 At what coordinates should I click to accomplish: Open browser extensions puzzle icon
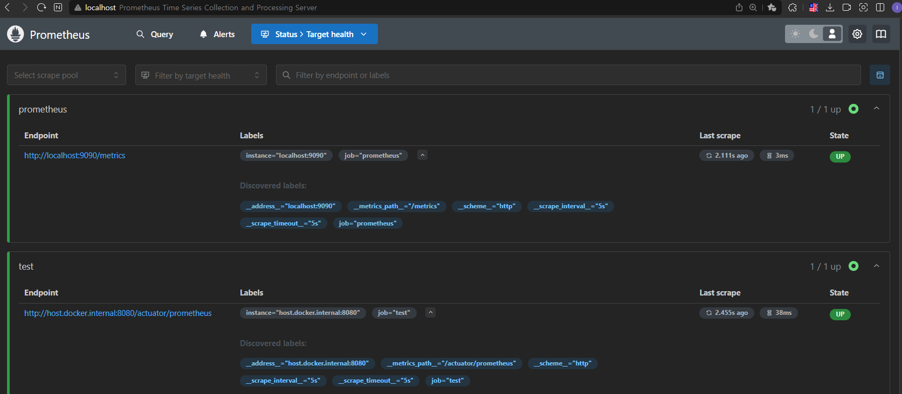[x=793, y=8]
